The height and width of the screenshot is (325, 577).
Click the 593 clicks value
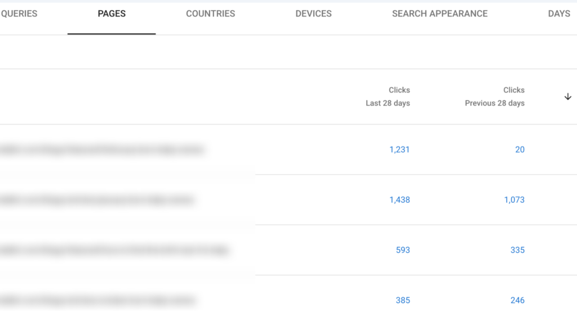403,250
